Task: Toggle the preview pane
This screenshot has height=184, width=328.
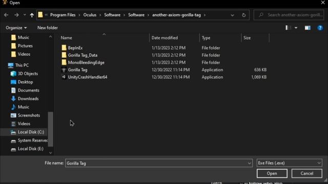Action: click(x=307, y=28)
